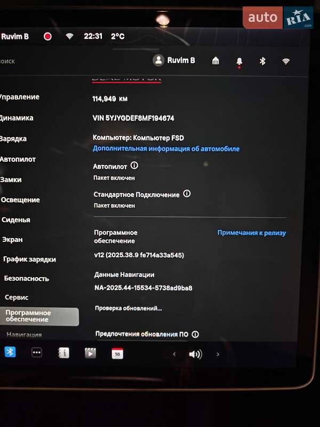The height and width of the screenshot is (427, 320).
Task: Tap NA-2025.44-15534-5738ad9ba8 navigation data
Action: (143, 288)
